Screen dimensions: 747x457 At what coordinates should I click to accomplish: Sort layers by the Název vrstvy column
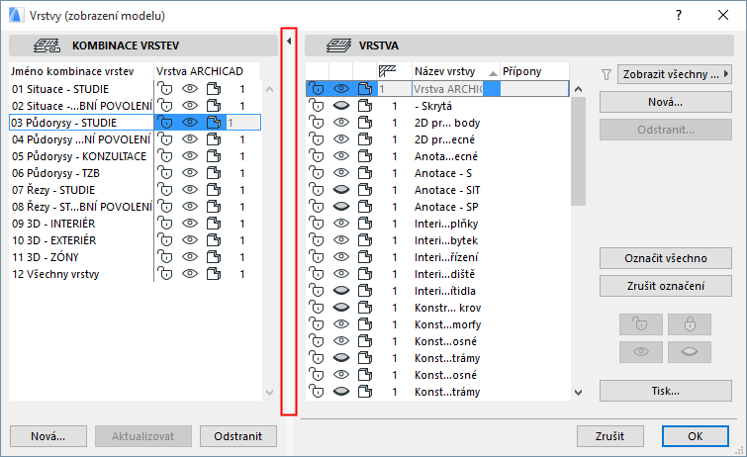pos(456,71)
